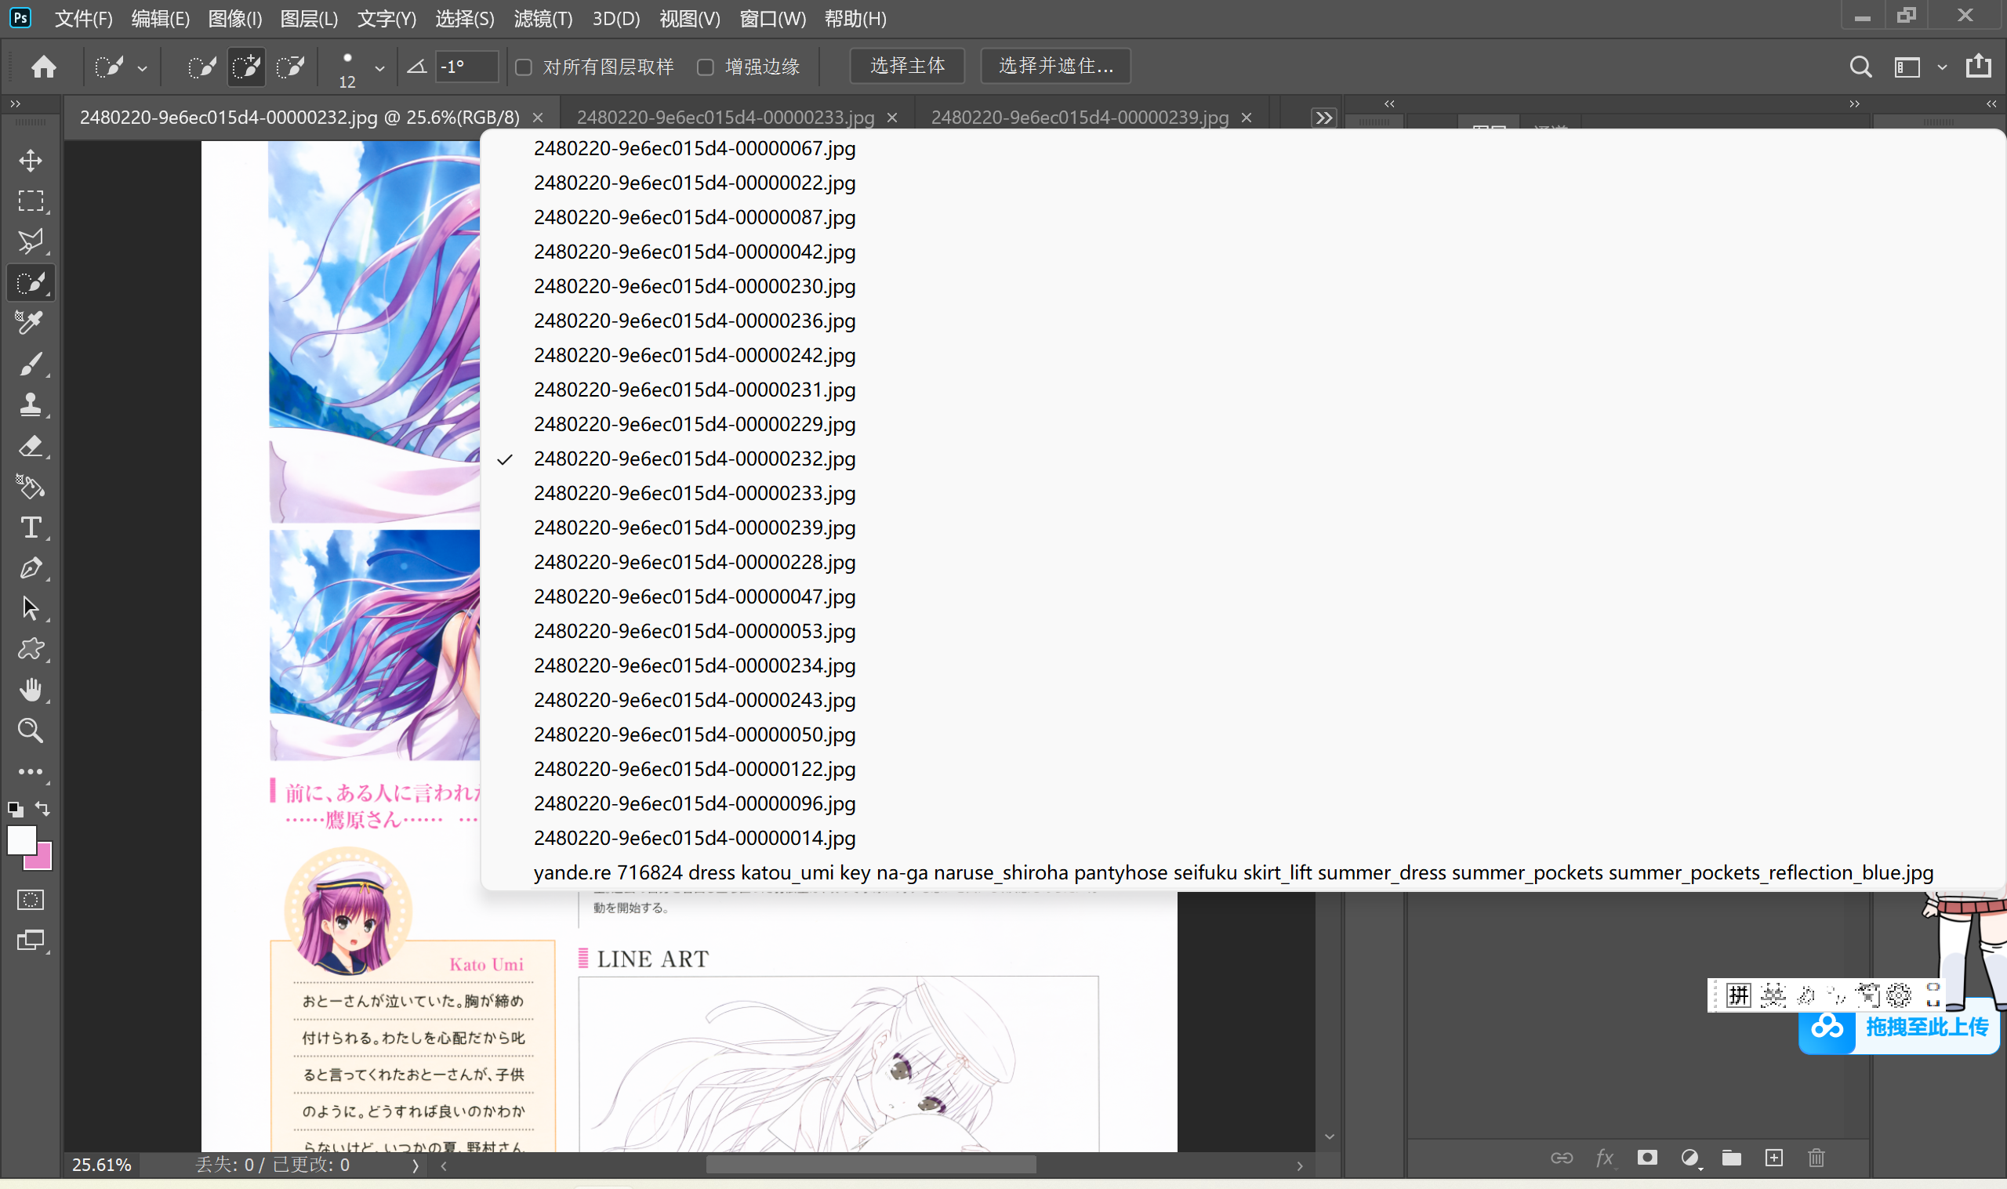Screen dimensions: 2007x1189
Task: Open the Window menu
Action: 772,19
